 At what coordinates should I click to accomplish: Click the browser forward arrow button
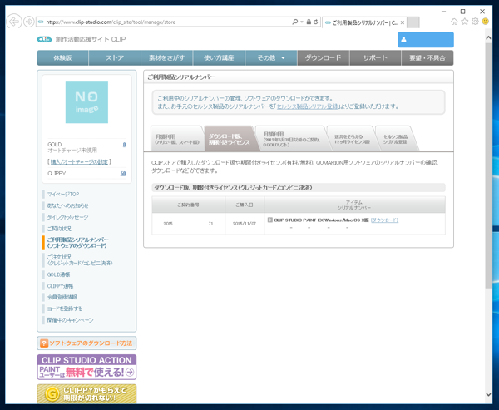tap(29, 22)
